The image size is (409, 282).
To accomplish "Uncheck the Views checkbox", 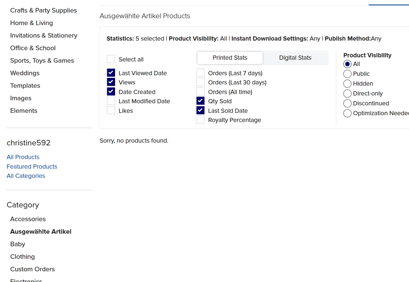I will 111,82.
